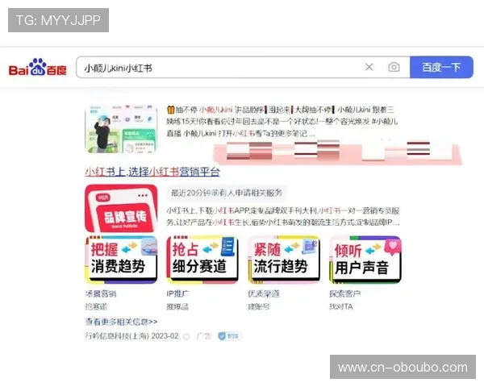Click the IP推广 link
This screenshot has height=387, width=484.
[178, 293]
